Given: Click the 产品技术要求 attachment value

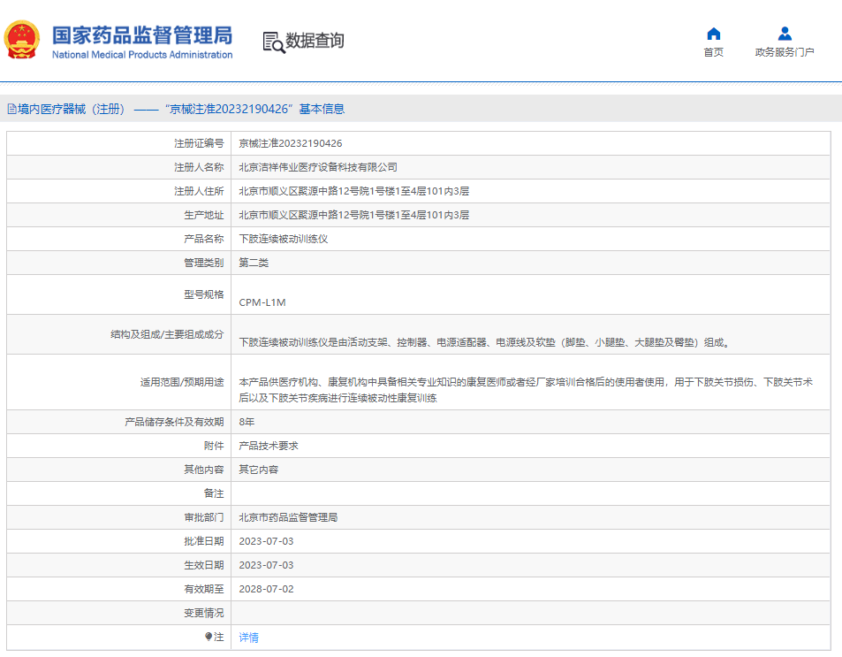Looking at the screenshot, I should click(269, 446).
